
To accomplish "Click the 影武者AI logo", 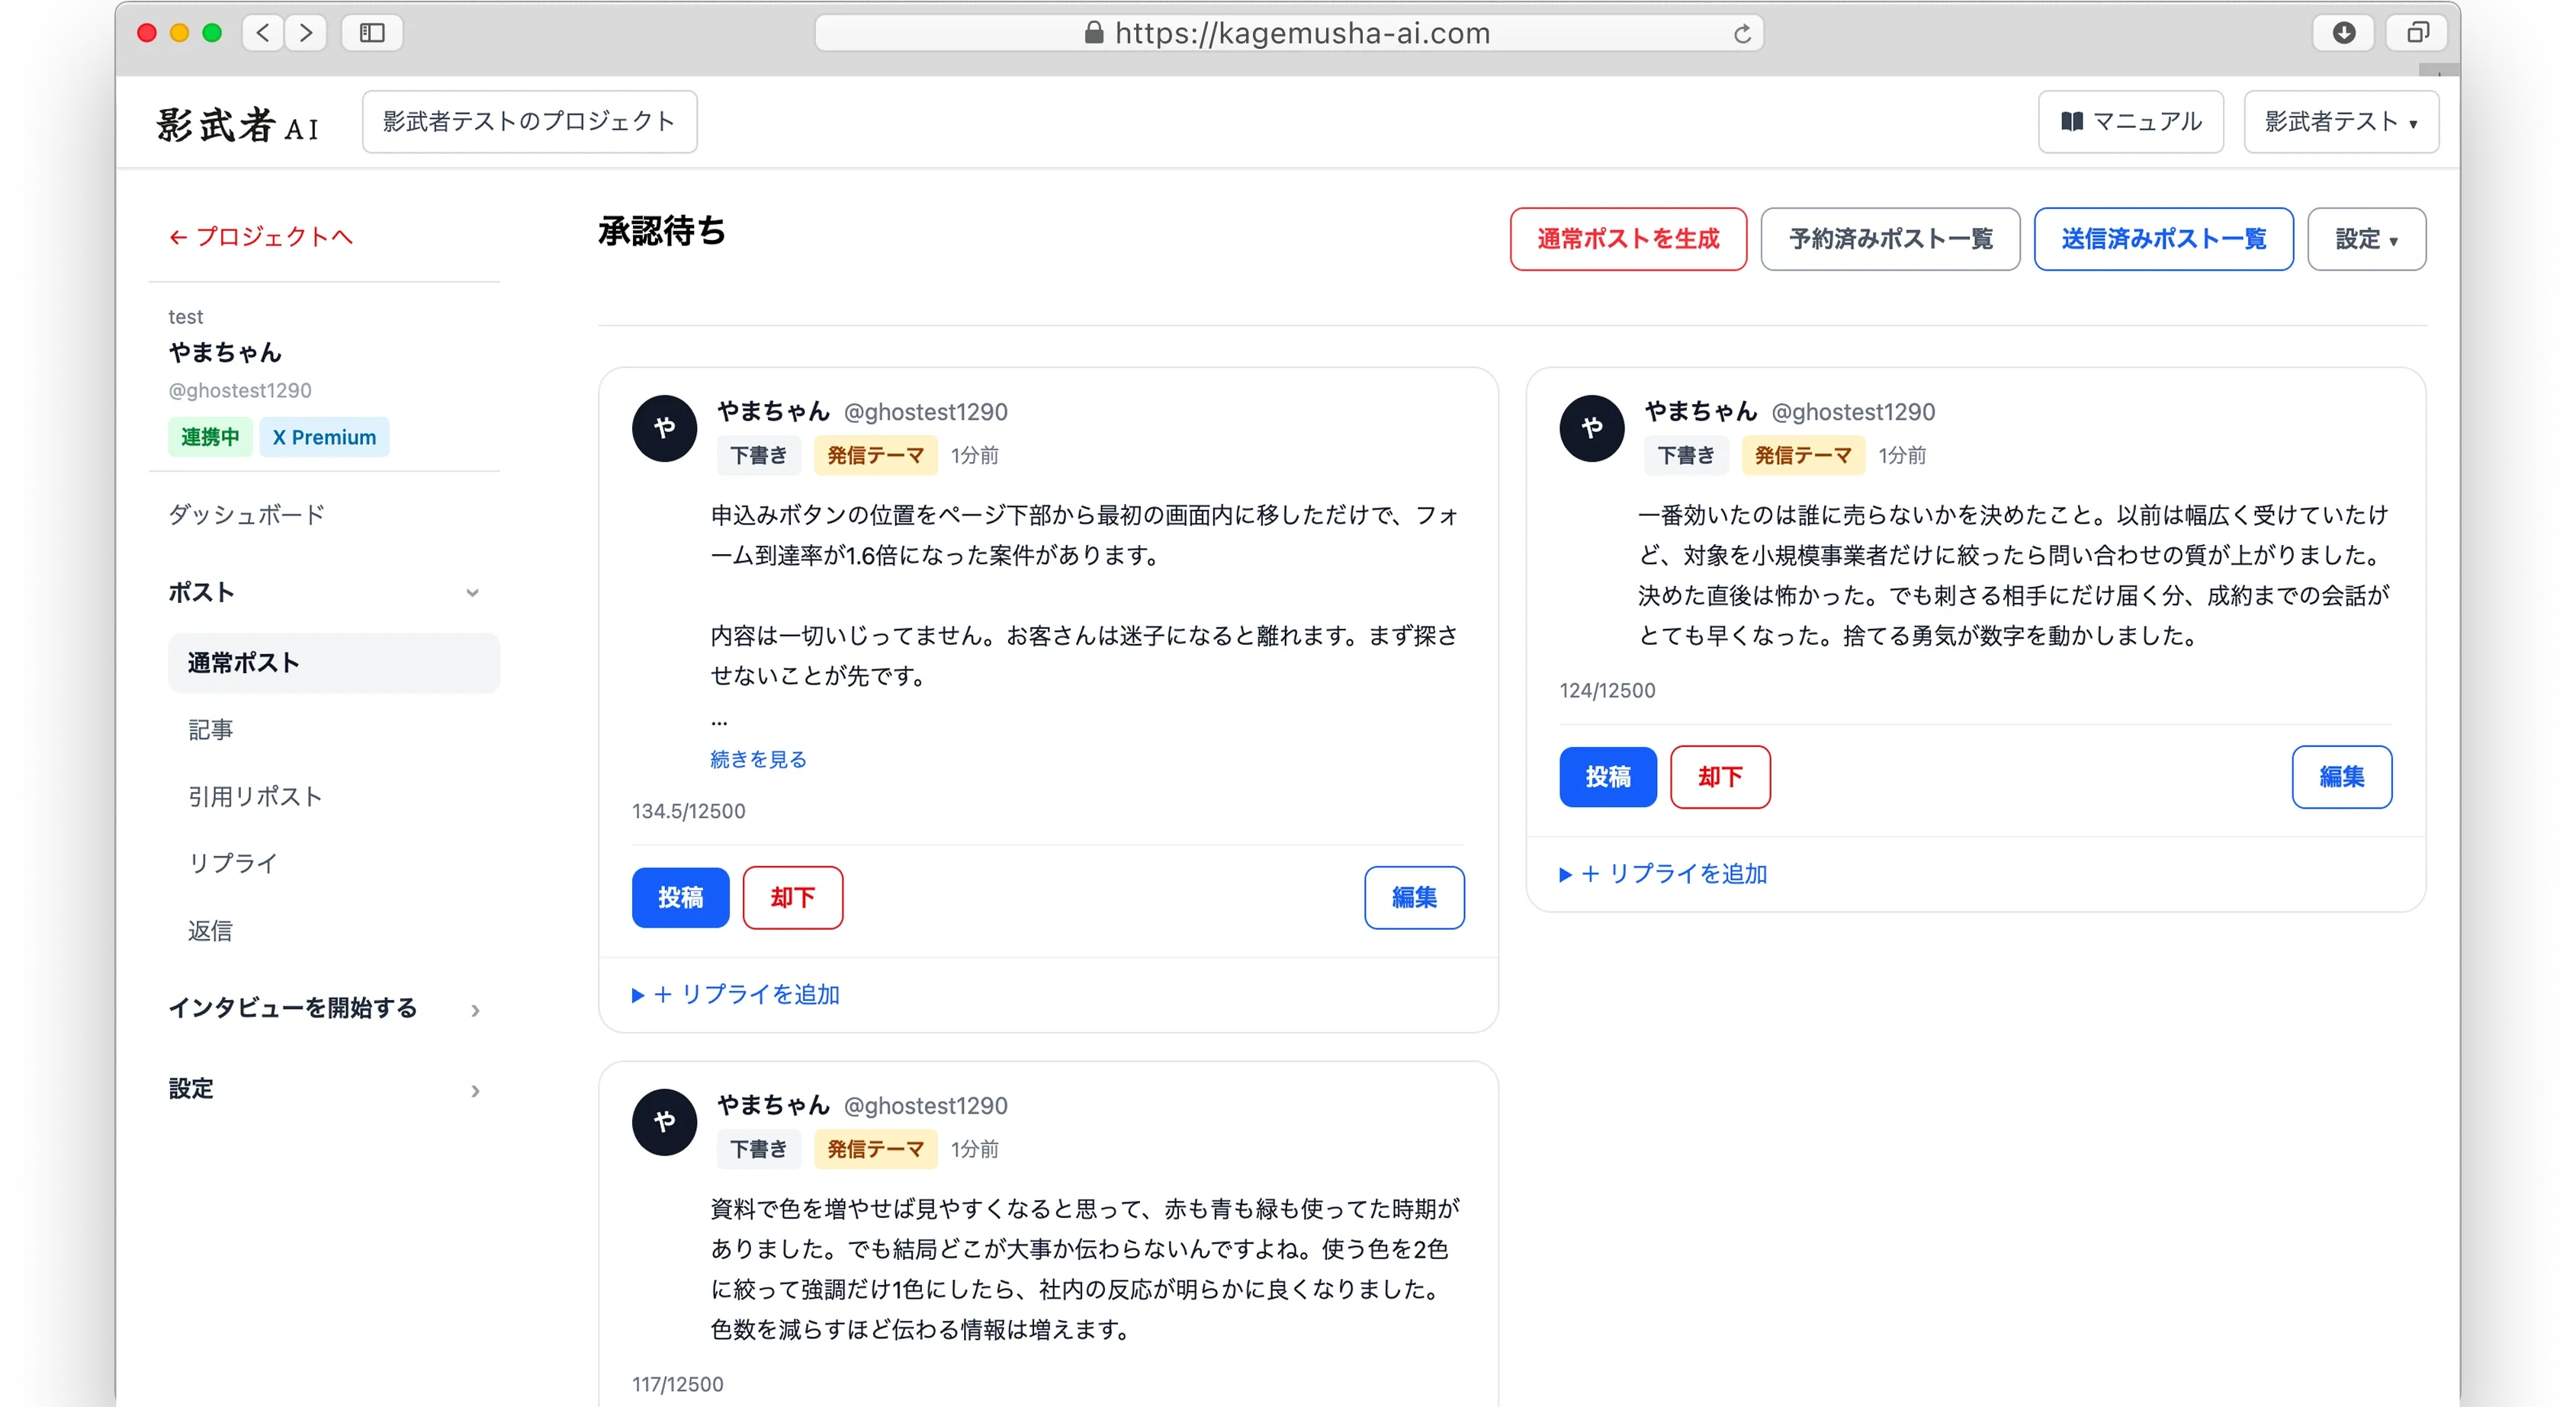I will [x=238, y=124].
